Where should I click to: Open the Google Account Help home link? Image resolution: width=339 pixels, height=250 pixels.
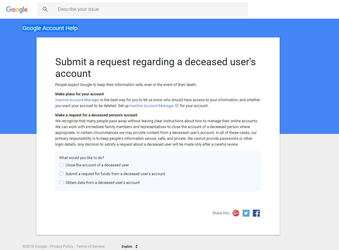click(x=50, y=28)
